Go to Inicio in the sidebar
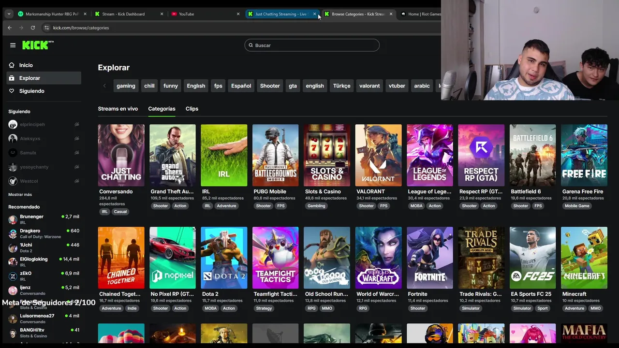 click(x=44, y=65)
